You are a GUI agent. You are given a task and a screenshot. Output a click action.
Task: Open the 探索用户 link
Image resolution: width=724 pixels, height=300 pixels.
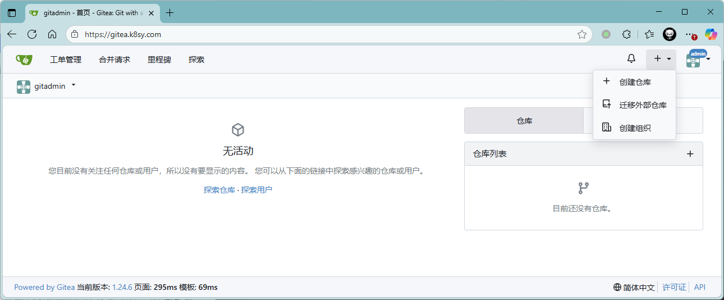tap(256, 190)
